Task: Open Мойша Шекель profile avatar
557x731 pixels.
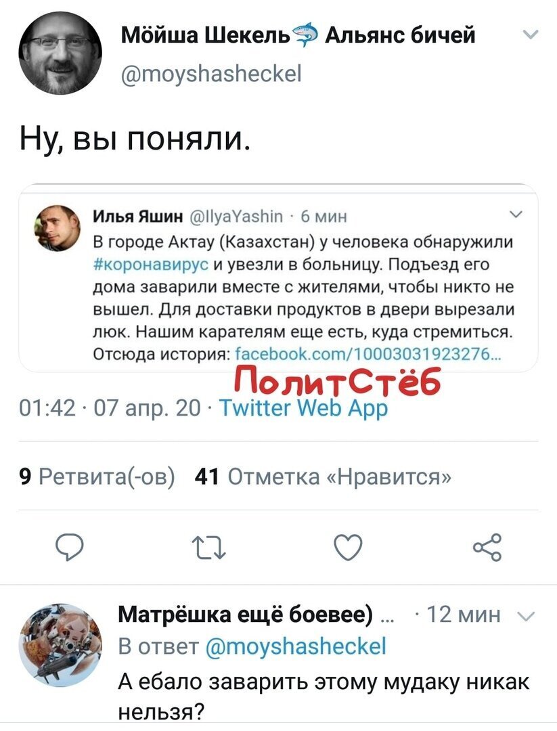Action: [60, 53]
